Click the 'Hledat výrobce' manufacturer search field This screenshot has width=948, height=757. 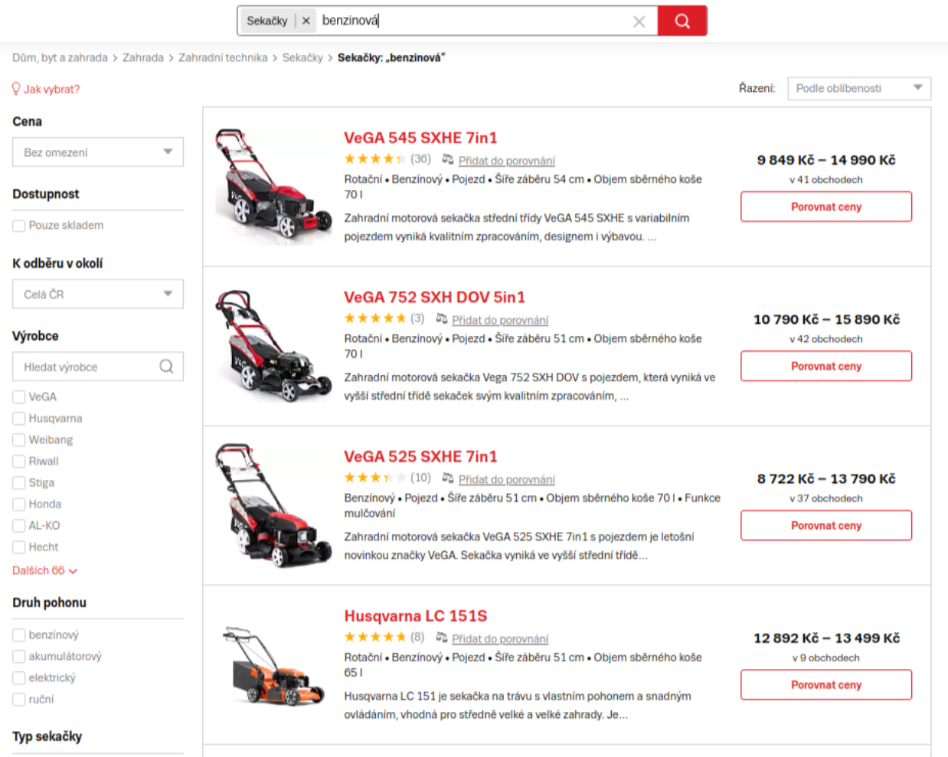(98, 367)
